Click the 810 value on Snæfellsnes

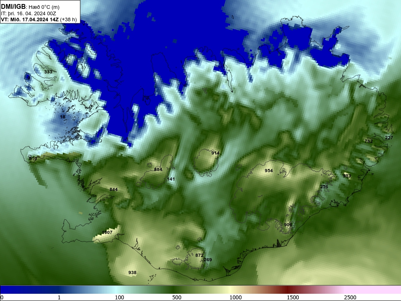(x=33, y=159)
